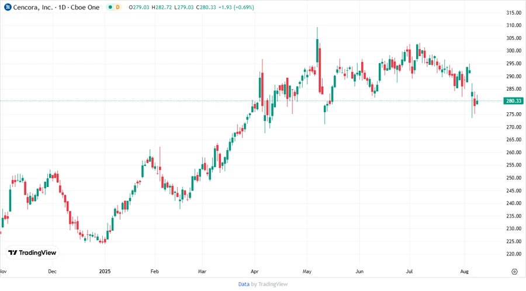This screenshot has width=526, height=291.
Task: Click the Mar label on time axis
Action: click(x=202, y=272)
